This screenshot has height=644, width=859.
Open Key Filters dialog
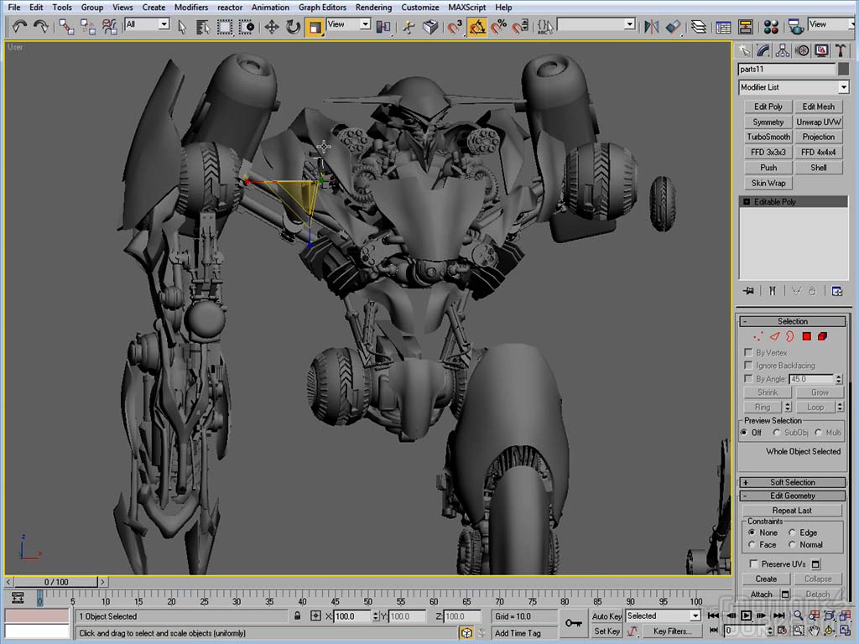click(672, 631)
